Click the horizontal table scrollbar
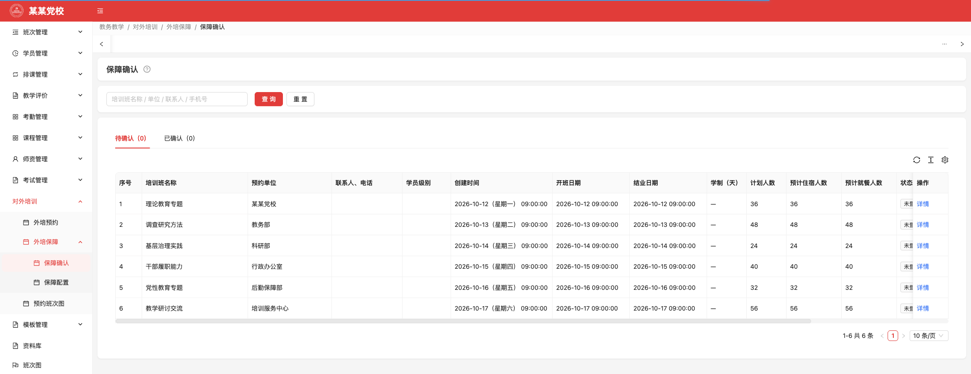The height and width of the screenshot is (374, 971). pyautogui.click(x=463, y=321)
